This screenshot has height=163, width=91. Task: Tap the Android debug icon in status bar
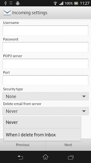point(18,3)
